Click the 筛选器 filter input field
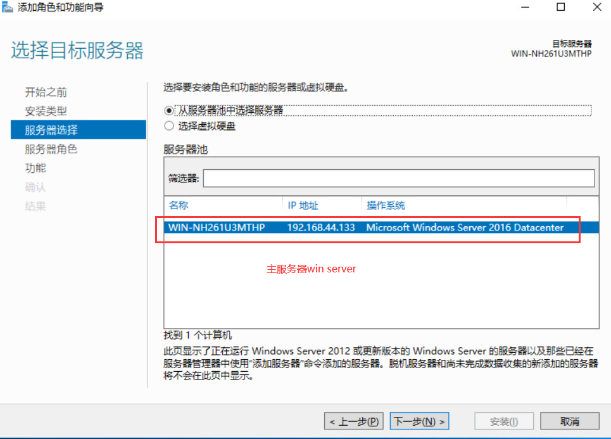 (399, 178)
